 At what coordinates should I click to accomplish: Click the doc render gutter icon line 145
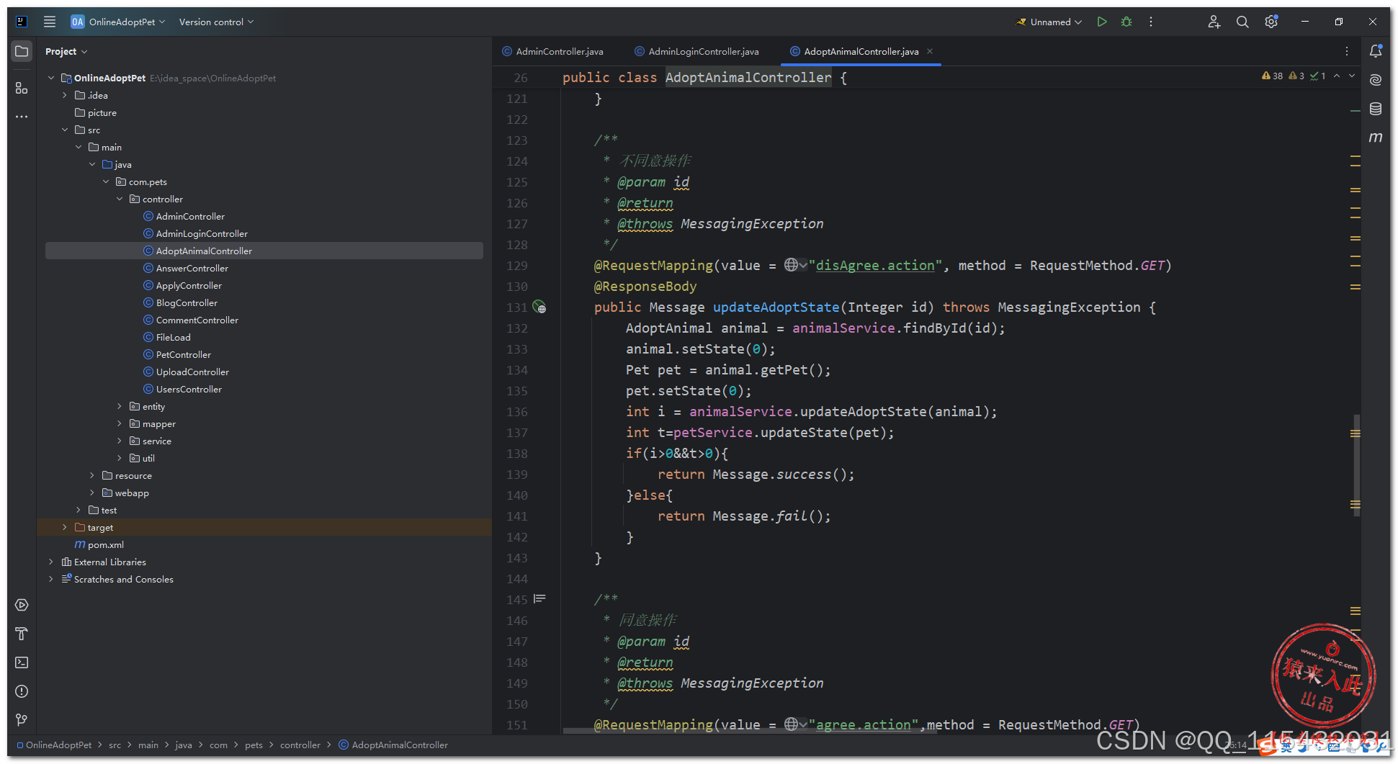click(x=539, y=599)
